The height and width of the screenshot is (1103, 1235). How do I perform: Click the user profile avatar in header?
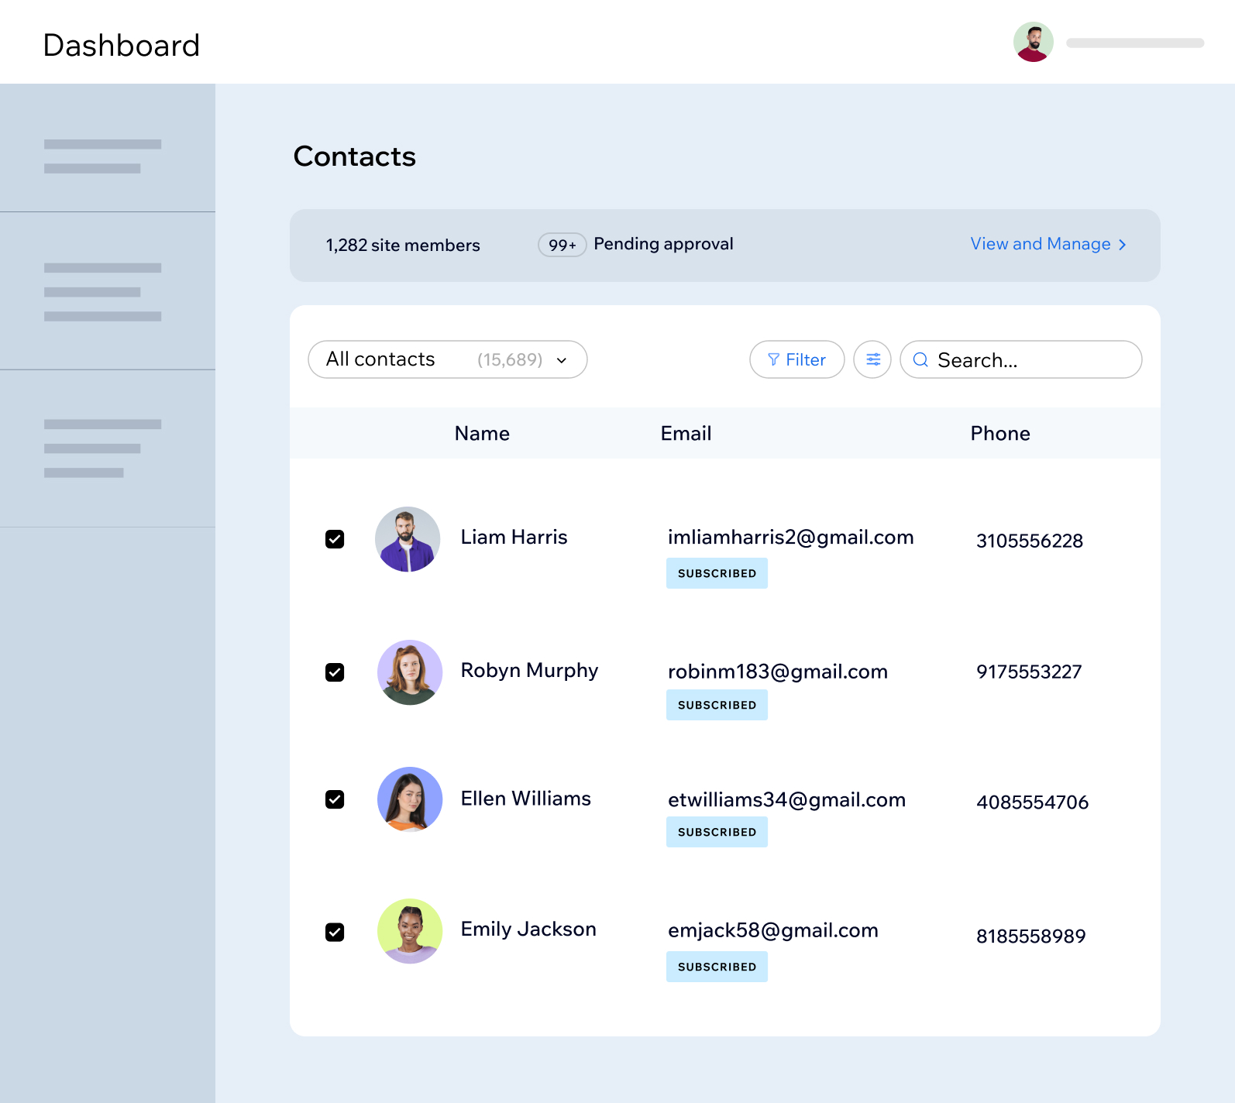click(x=1034, y=42)
